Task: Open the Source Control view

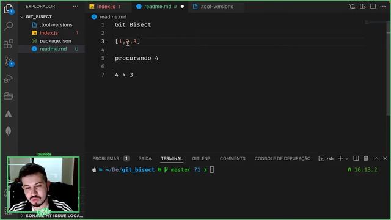Action: point(9,61)
